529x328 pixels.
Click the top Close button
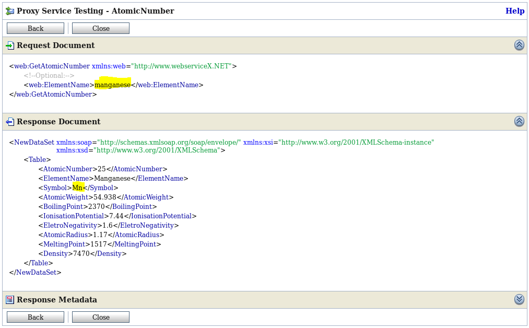click(101, 28)
